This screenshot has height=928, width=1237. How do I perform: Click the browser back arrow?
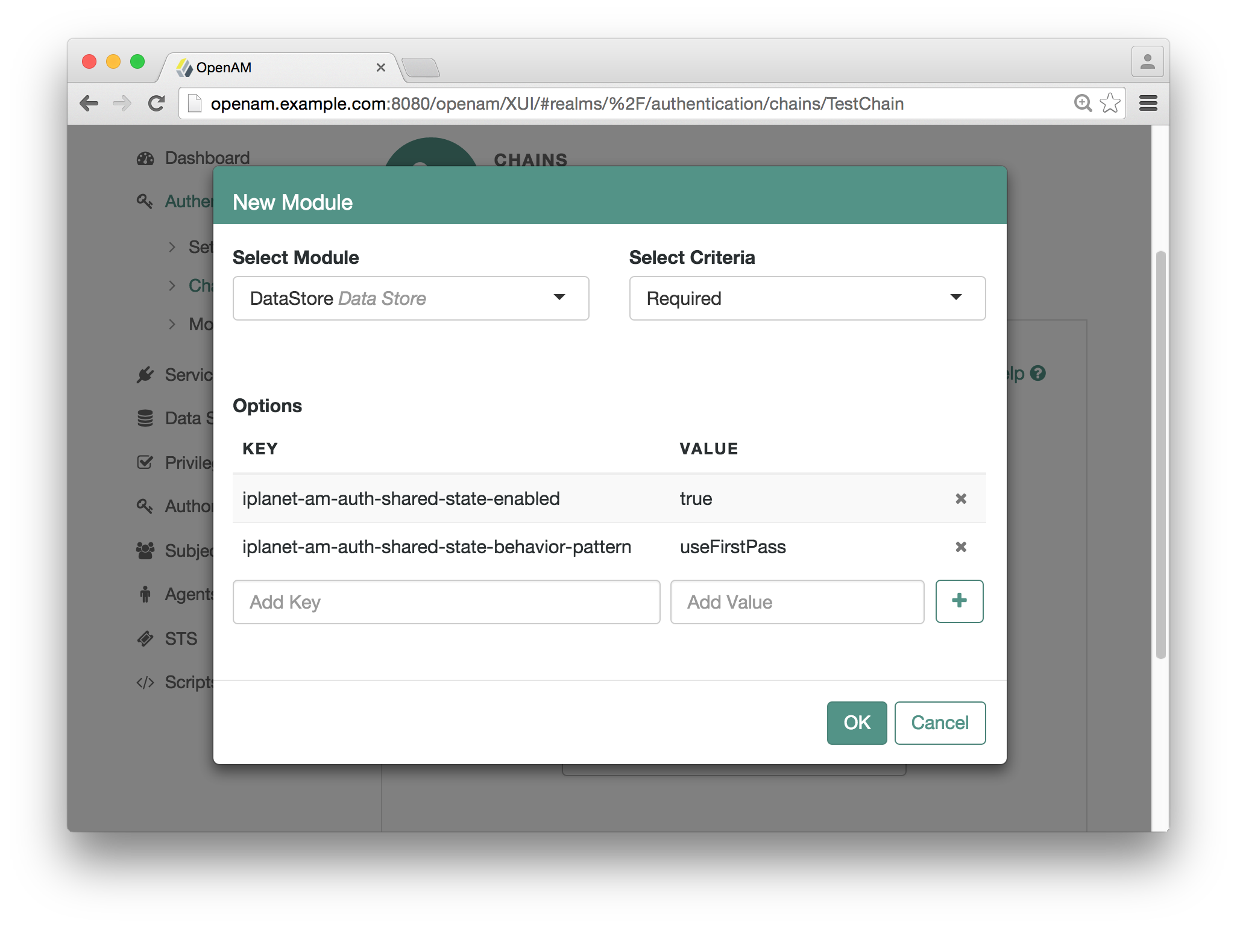89,104
